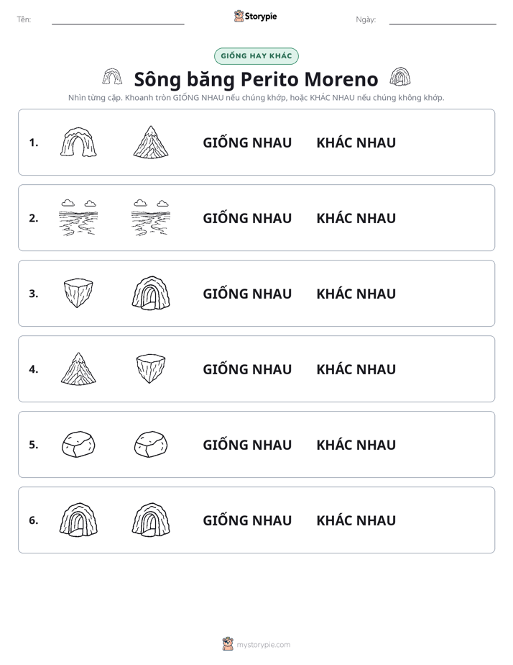
Task: Open the mystorypie.com footer link
Action: [263, 645]
